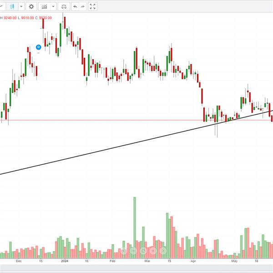This screenshot has width=273, height=273.
Task: Toggle fullscreen mode with arrows icon
Action: coord(92,7)
